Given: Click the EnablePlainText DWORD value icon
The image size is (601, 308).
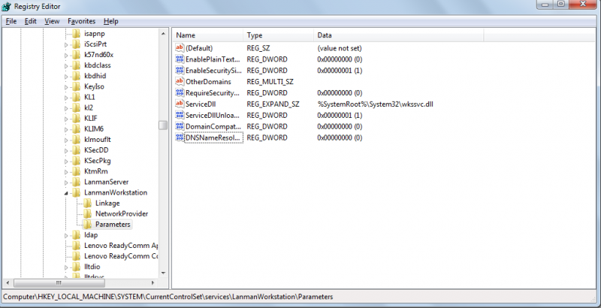Looking at the screenshot, I should (x=180, y=59).
